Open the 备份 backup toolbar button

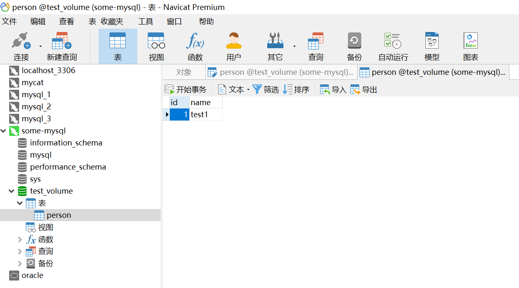(x=354, y=47)
